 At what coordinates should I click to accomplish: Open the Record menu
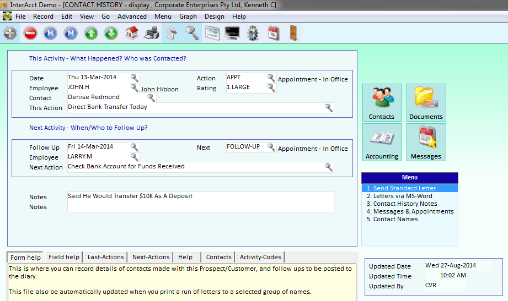pos(43,17)
